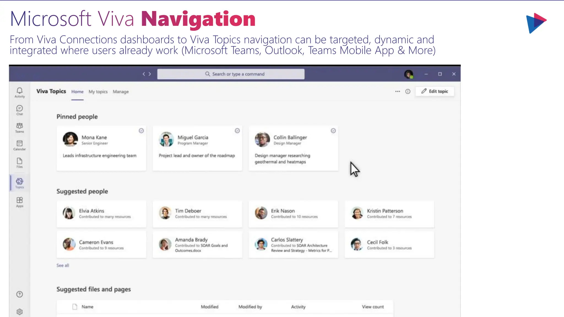Open Kristin Patterson suggested person card
This screenshot has width=564, height=317.
(x=389, y=214)
